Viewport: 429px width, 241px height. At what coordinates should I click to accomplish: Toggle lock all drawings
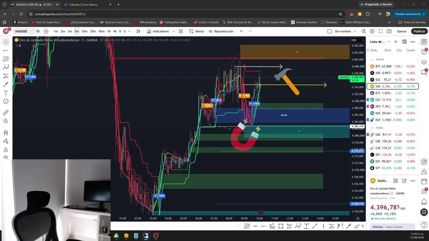click(6, 150)
